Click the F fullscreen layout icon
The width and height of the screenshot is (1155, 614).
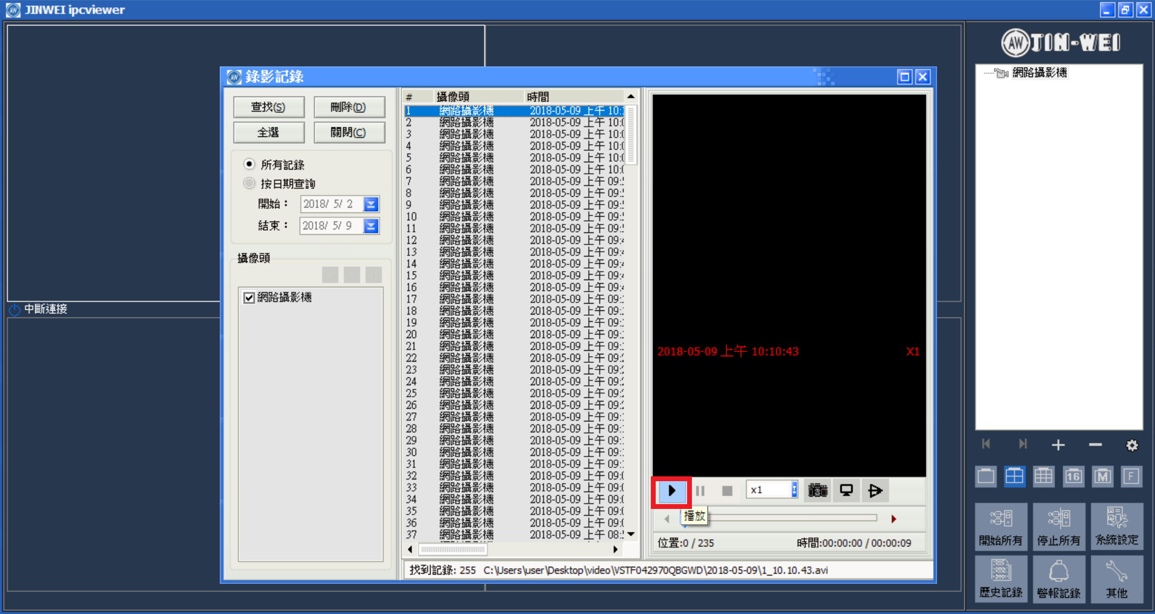point(1131,476)
